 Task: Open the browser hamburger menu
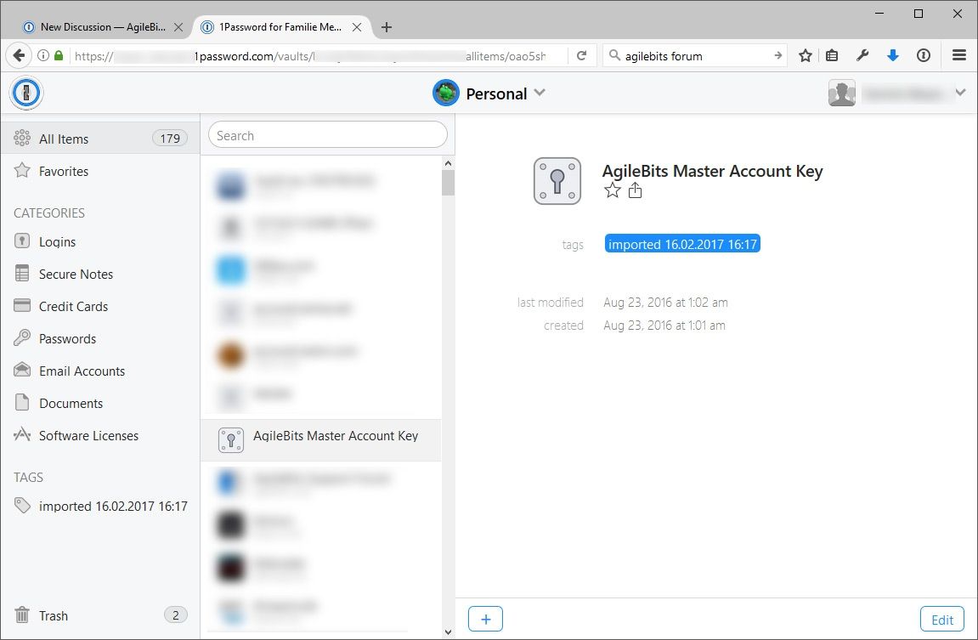(x=959, y=55)
